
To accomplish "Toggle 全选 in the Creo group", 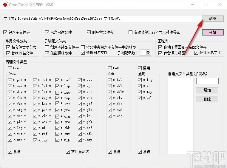I will [x=10, y=152].
